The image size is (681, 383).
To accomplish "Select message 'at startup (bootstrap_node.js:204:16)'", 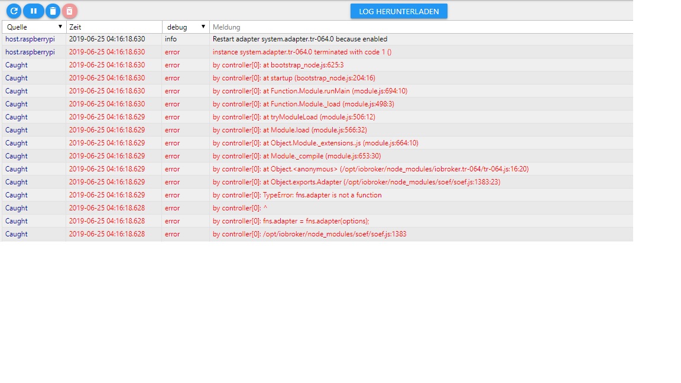I will coord(294,78).
